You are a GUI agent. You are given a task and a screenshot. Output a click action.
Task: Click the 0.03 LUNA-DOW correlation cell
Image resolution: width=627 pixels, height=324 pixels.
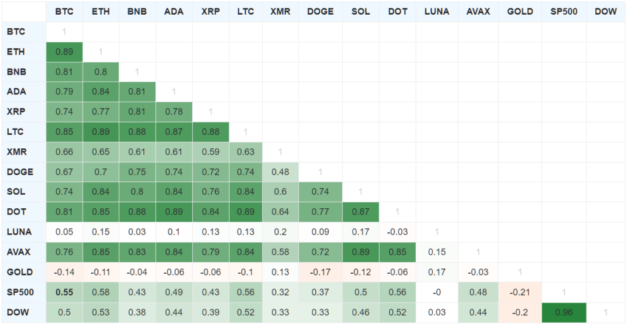[437, 312]
